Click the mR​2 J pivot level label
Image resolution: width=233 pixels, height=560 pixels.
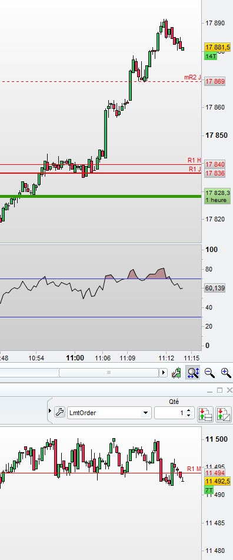click(x=192, y=77)
